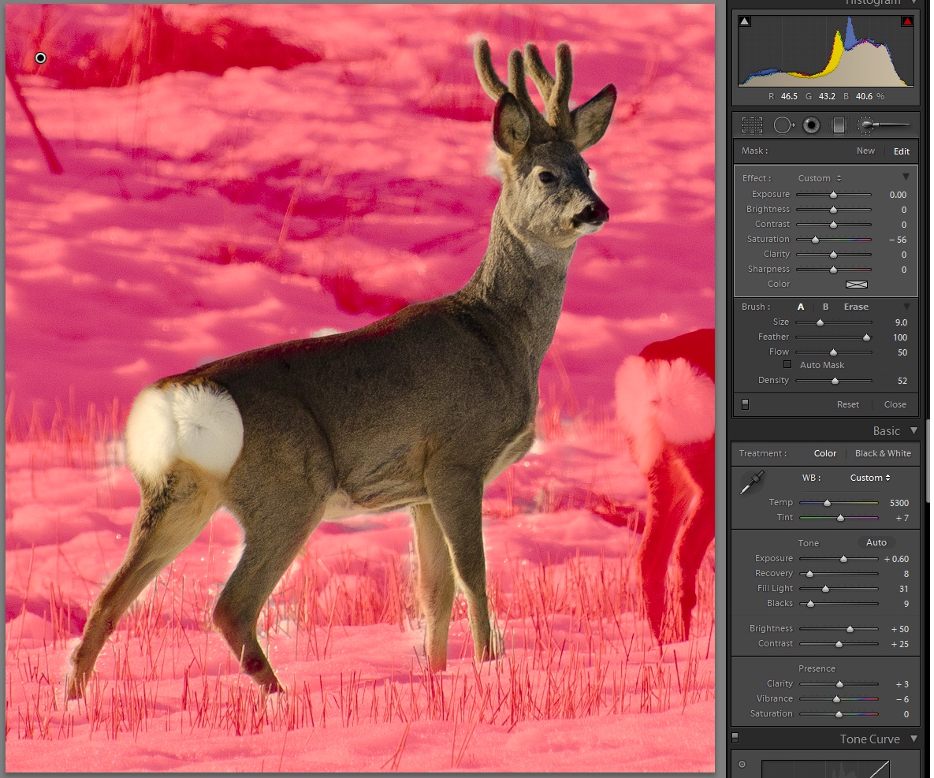The image size is (934, 778).
Task: Open the WB Custom dropdown
Action: coord(870,478)
